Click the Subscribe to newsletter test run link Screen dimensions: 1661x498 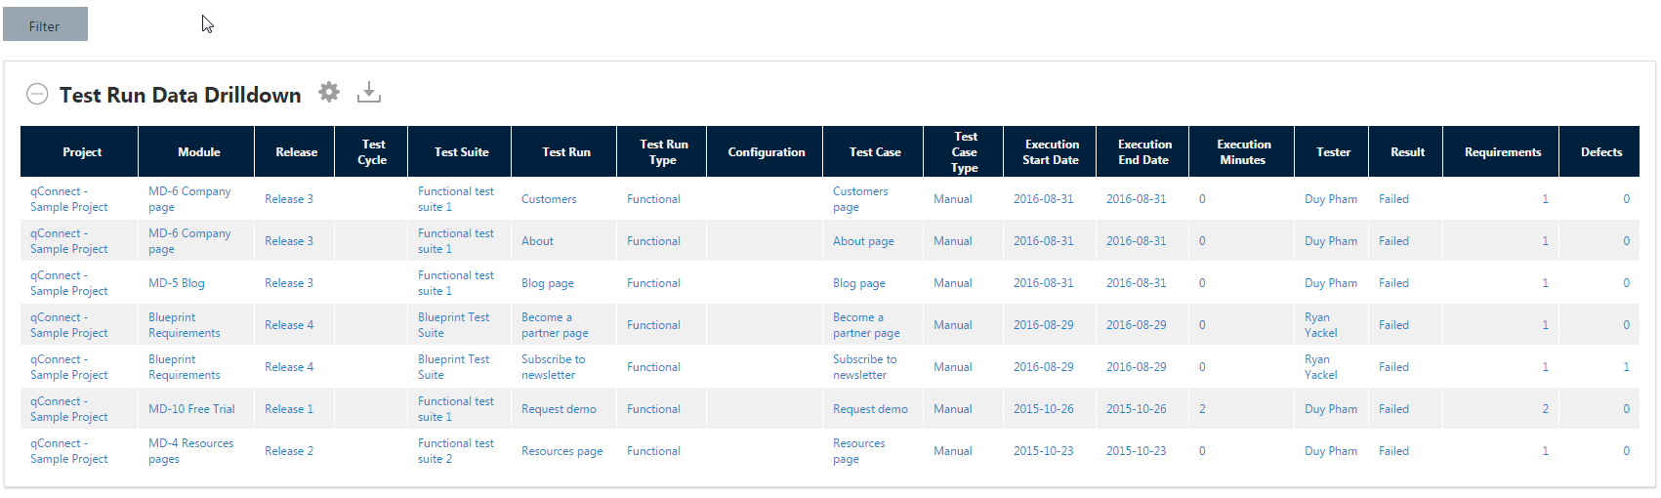point(553,367)
